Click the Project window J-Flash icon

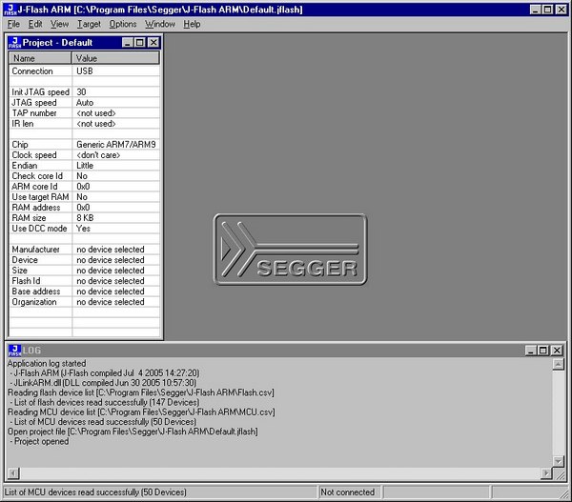coord(14,43)
